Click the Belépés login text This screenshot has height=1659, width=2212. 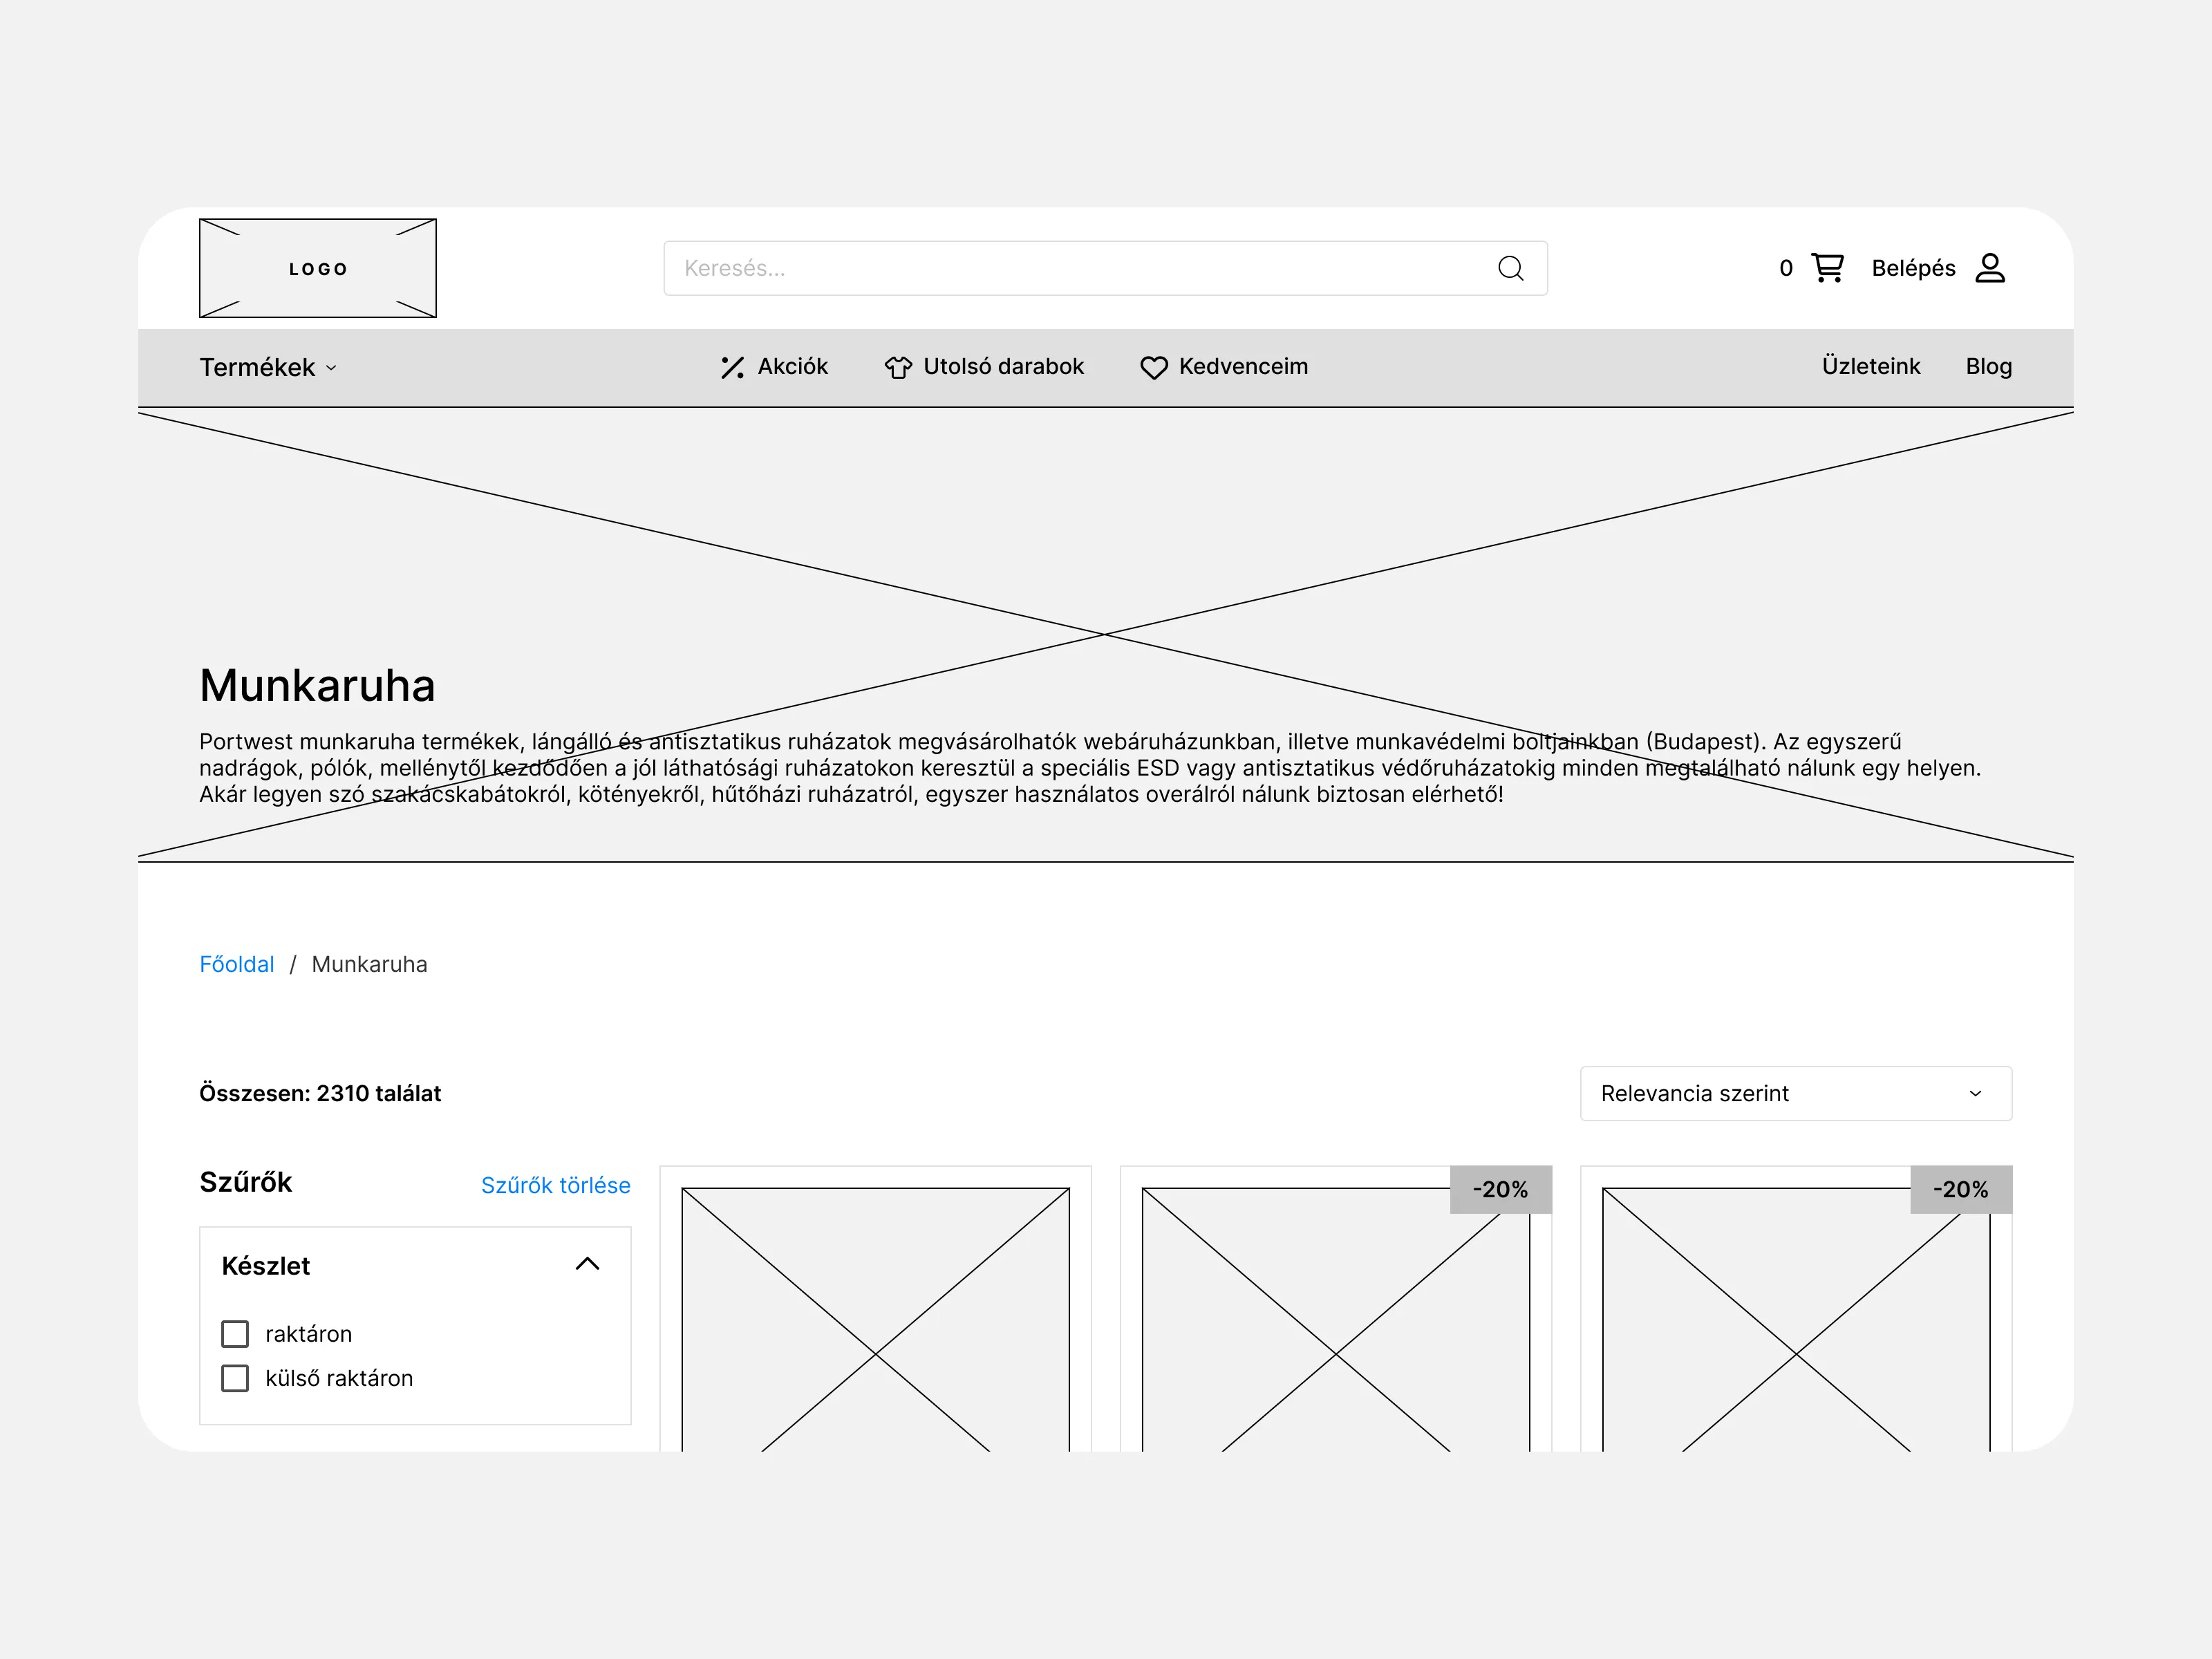pyautogui.click(x=1912, y=268)
